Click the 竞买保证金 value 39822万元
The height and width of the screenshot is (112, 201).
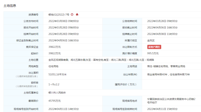click(55, 47)
